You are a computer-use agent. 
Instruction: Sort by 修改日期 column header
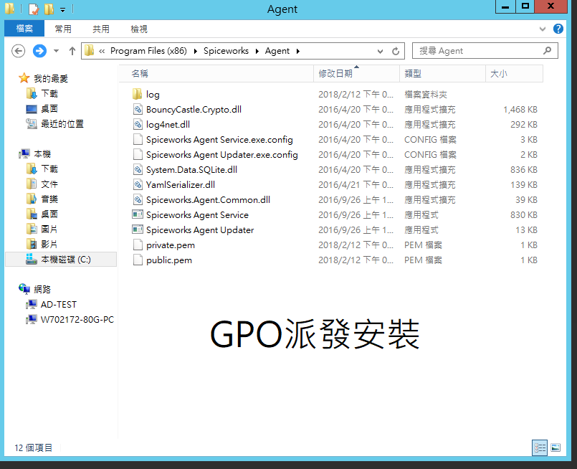(356, 74)
